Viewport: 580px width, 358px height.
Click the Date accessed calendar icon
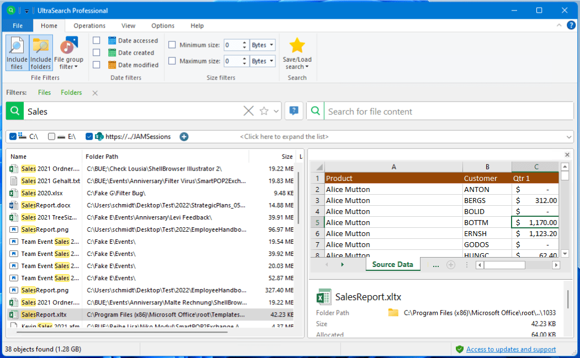pyautogui.click(x=112, y=40)
